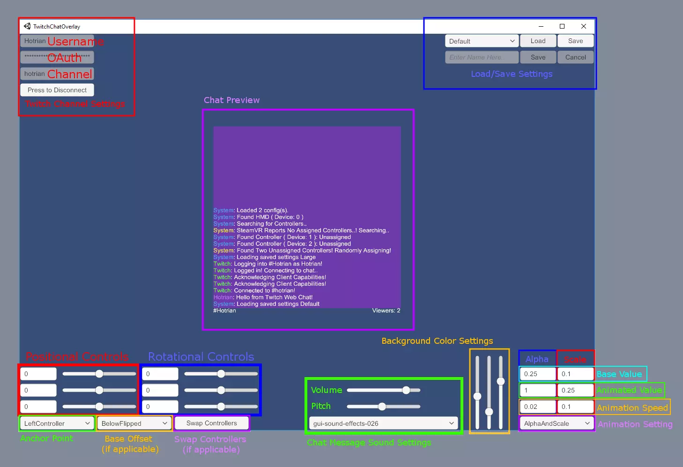683x467 pixels.
Task: Click the Swap Controllers button
Action: click(x=212, y=423)
